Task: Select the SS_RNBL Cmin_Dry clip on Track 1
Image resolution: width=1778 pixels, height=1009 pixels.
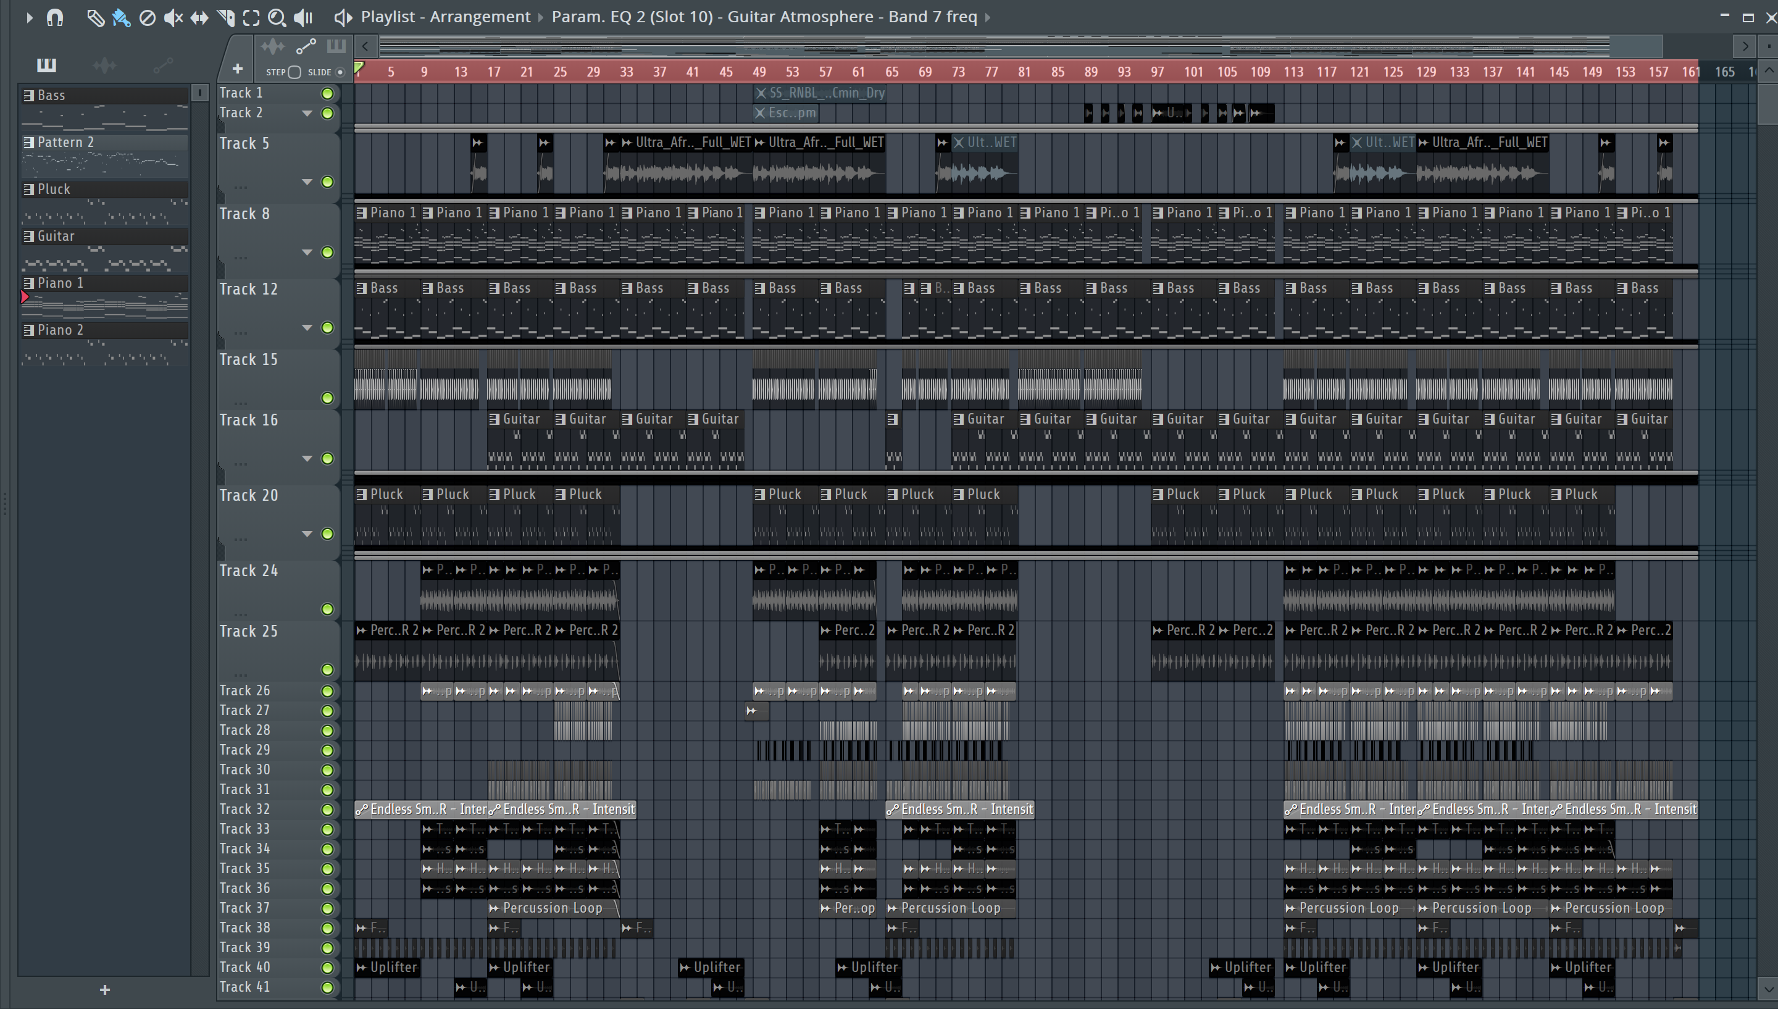Action: click(819, 93)
